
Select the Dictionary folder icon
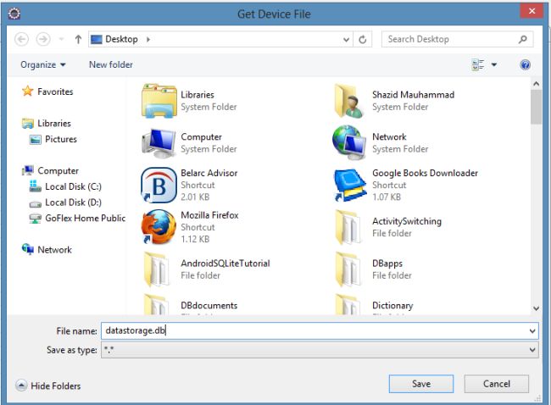[348, 304]
